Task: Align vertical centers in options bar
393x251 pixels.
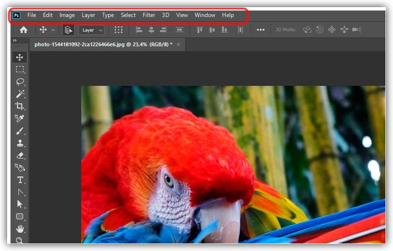Action: point(212,30)
